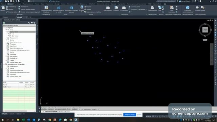Open the Главная ribbon tab
Viewport: 217px width, 122px height.
click(3, 4)
